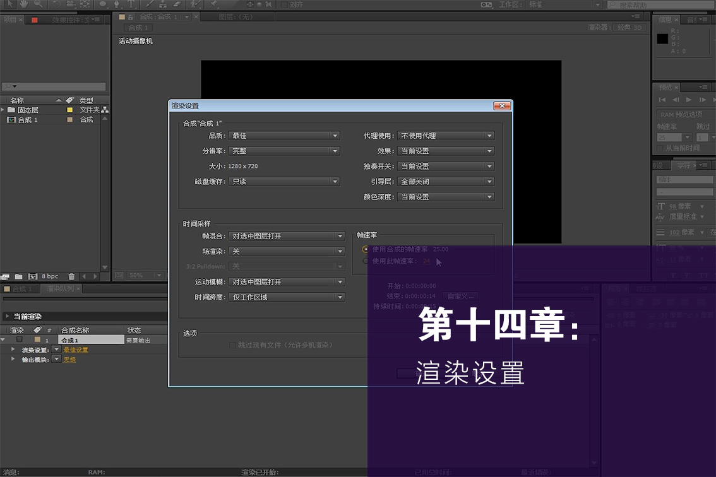Expand the 输出模块 row triangle
716x477 pixels.
(x=13, y=359)
